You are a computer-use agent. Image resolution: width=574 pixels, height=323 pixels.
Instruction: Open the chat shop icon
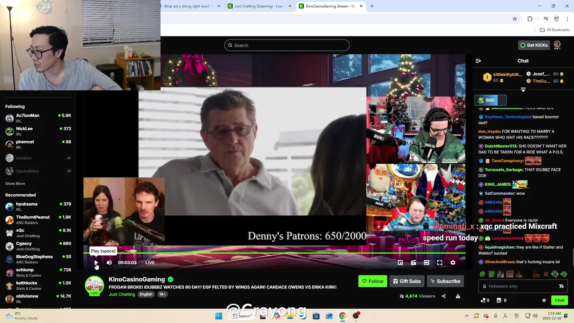498,301
